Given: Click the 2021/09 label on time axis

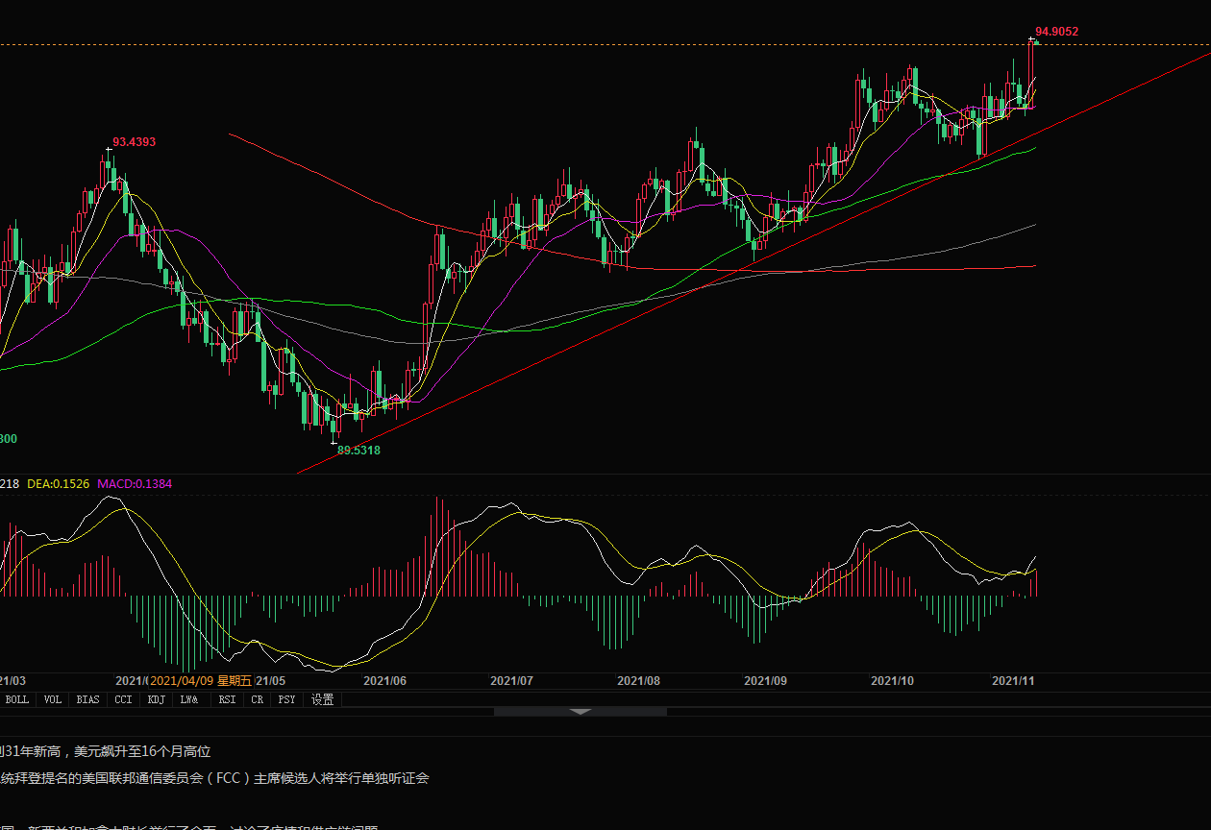Looking at the screenshot, I should [x=765, y=680].
